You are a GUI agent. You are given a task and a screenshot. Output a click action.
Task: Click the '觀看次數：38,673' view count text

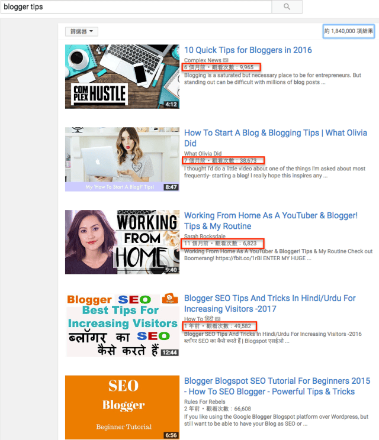pyautogui.click(x=234, y=160)
